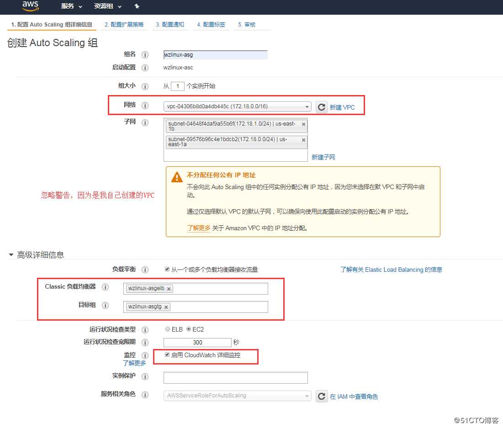The image size is (503, 428).
Task: Open 了解更多 link in IP warning
Action: click(199, 228)
